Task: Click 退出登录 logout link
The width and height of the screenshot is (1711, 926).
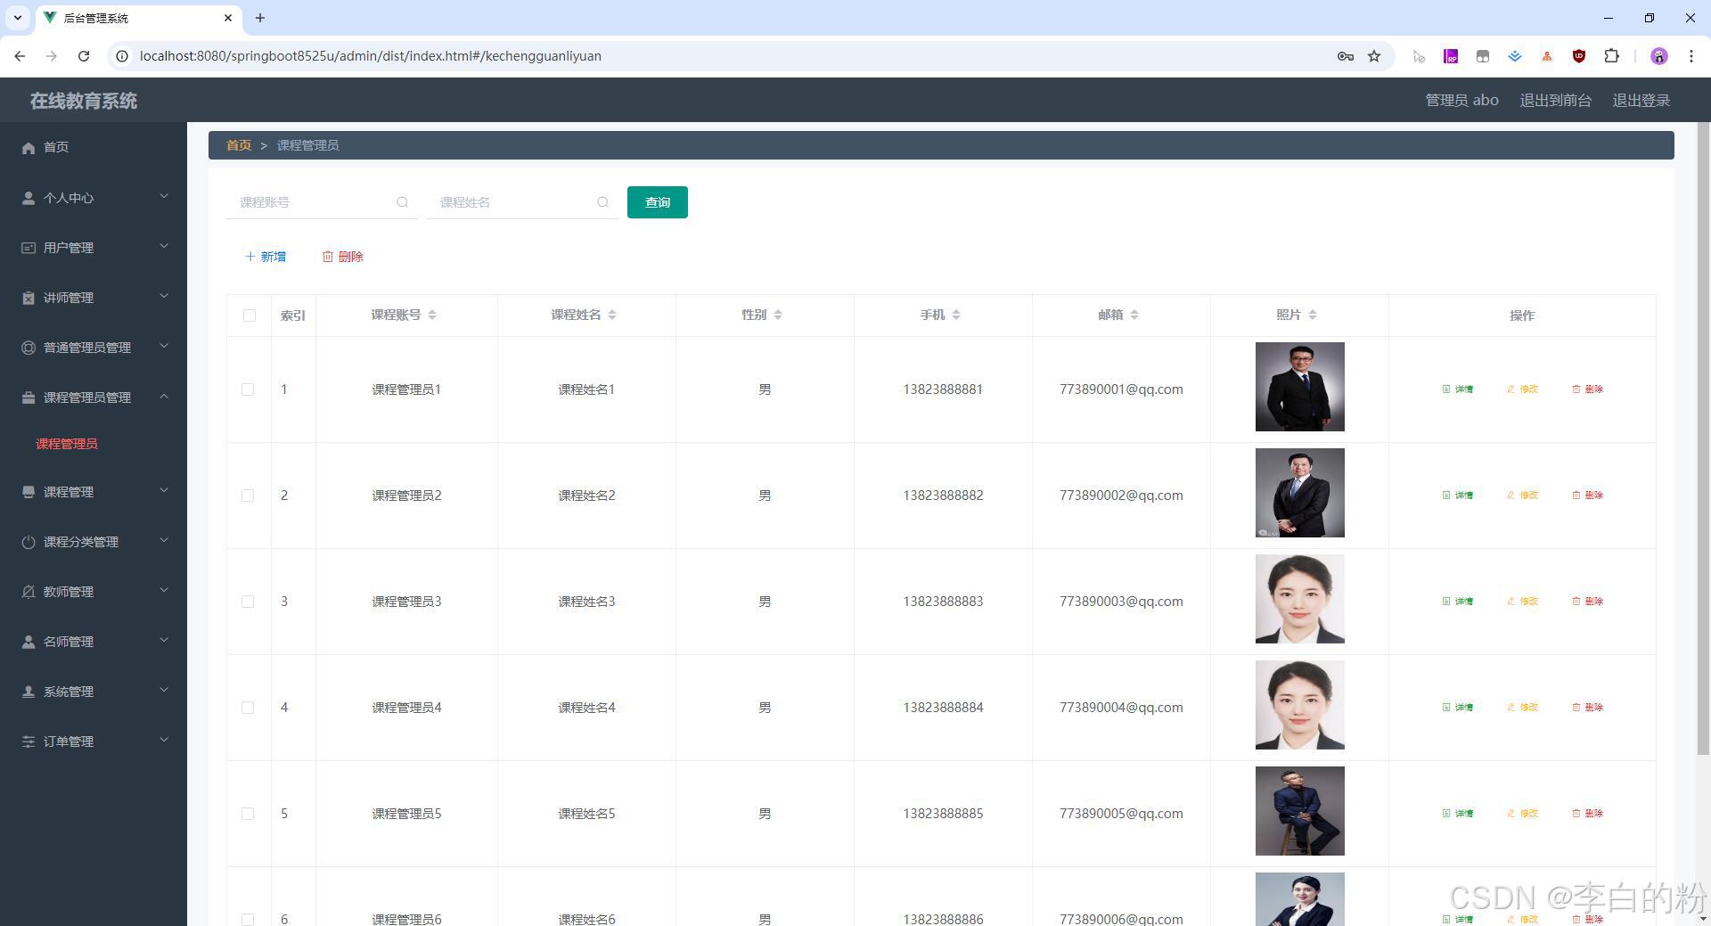Action: click(1641, 101)
